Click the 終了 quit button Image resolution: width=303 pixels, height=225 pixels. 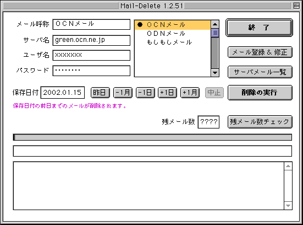click(259, 28)
